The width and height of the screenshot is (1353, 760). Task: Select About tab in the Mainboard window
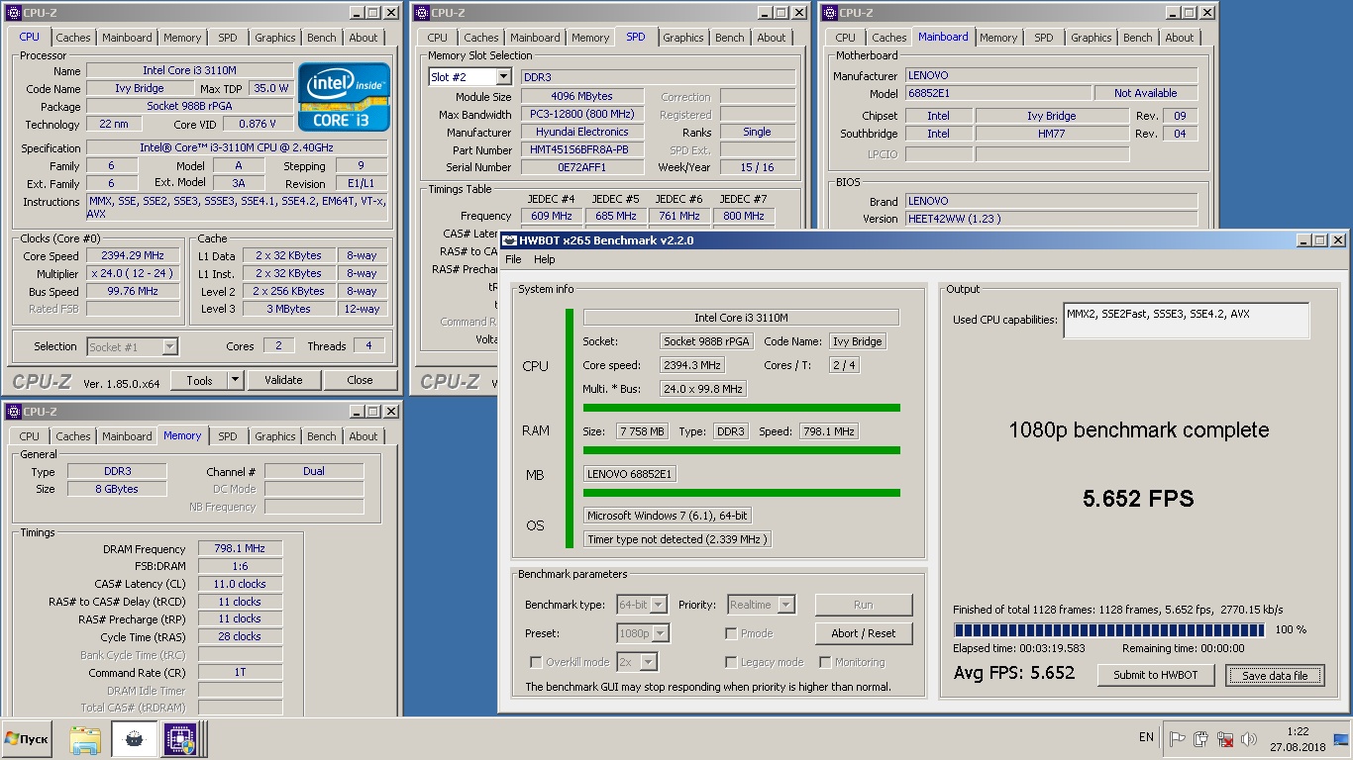(1180, 38)
